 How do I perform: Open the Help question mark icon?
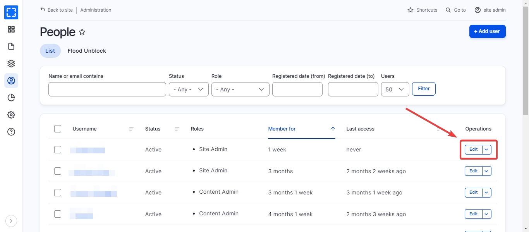pos(11,132)
